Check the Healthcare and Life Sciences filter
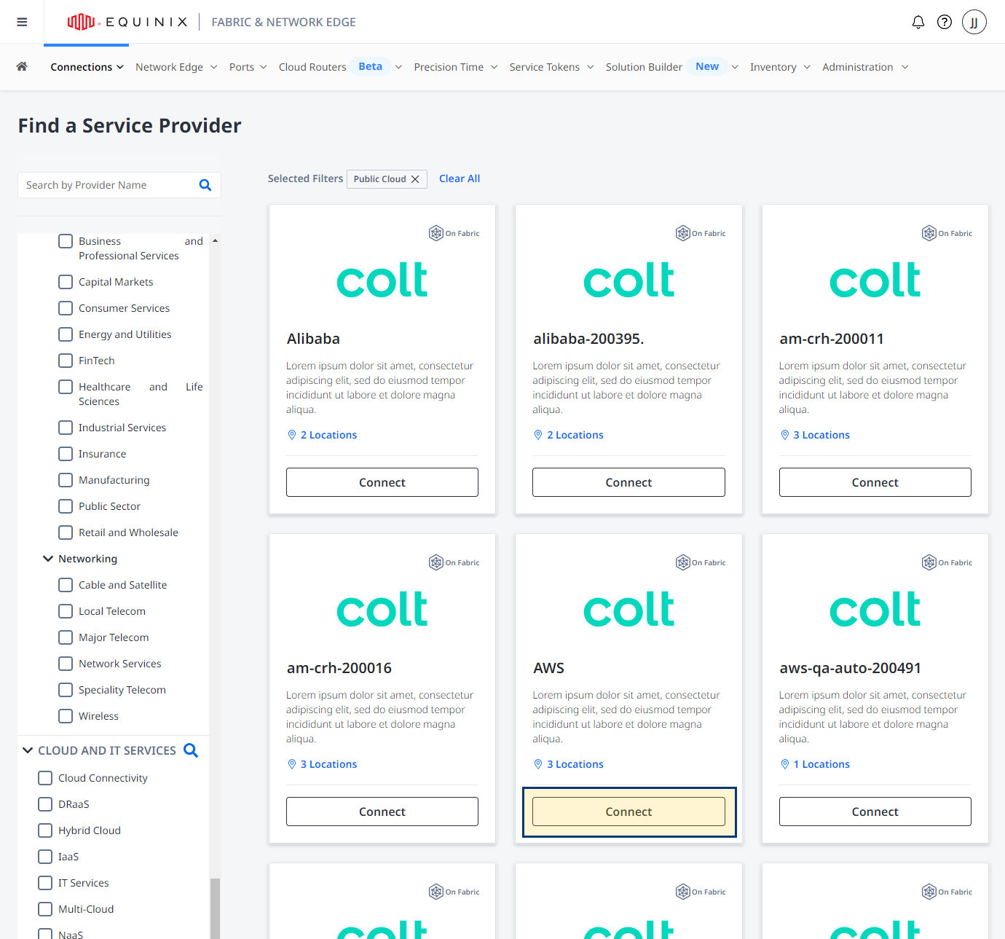1005x939 pixels. [66, 387]
